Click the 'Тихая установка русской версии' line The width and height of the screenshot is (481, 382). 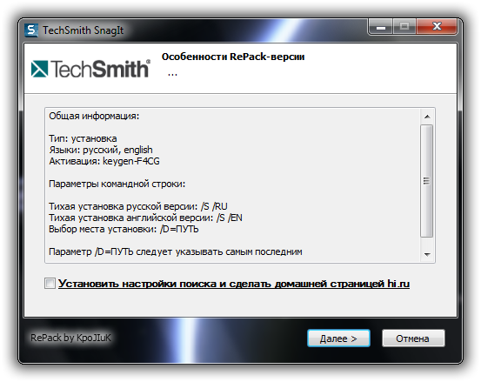(x=138, y=206)
